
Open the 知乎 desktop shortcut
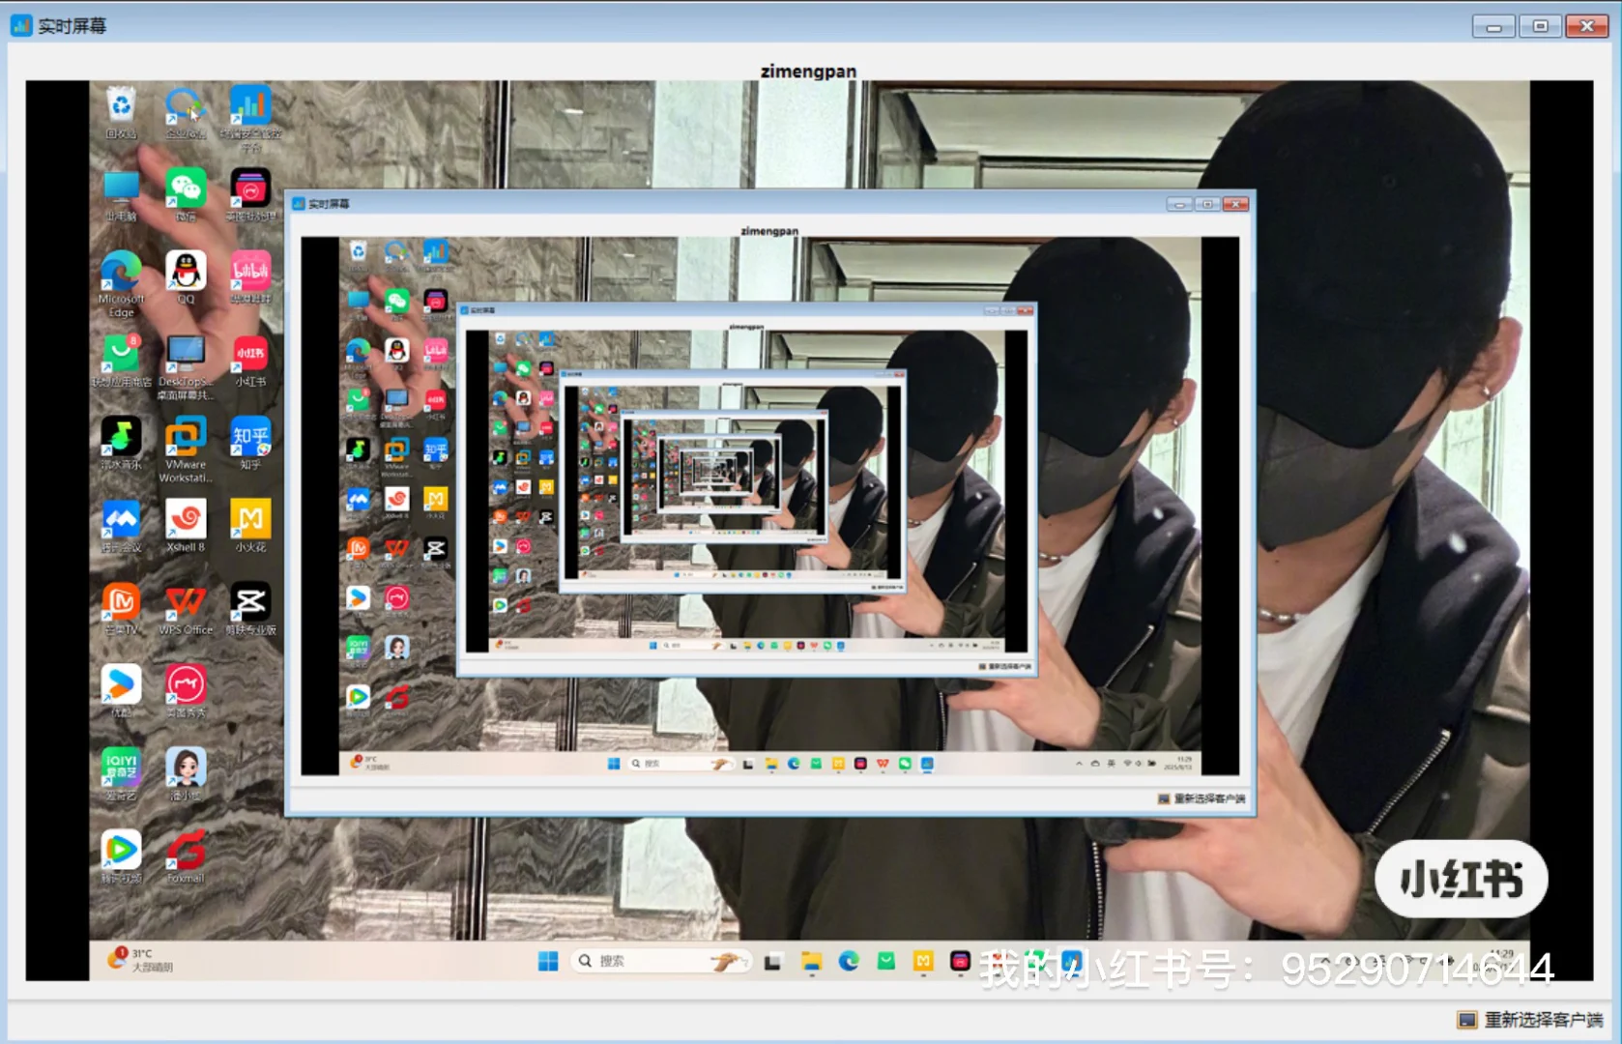point(250,436)
